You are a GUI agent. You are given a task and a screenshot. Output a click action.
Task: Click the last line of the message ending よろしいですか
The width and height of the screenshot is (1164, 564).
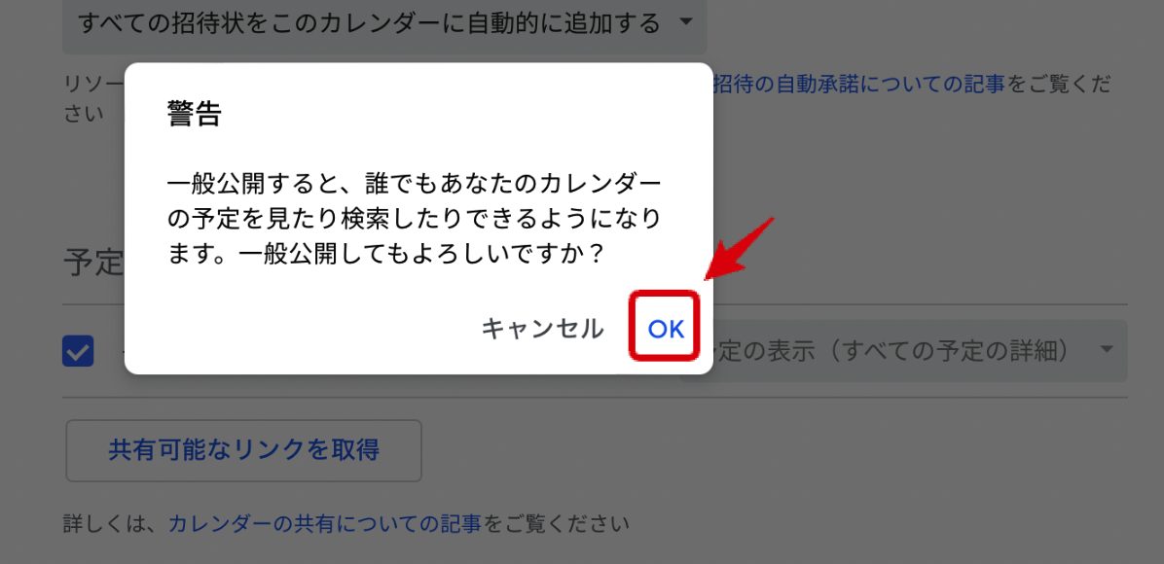pos(386,256)
